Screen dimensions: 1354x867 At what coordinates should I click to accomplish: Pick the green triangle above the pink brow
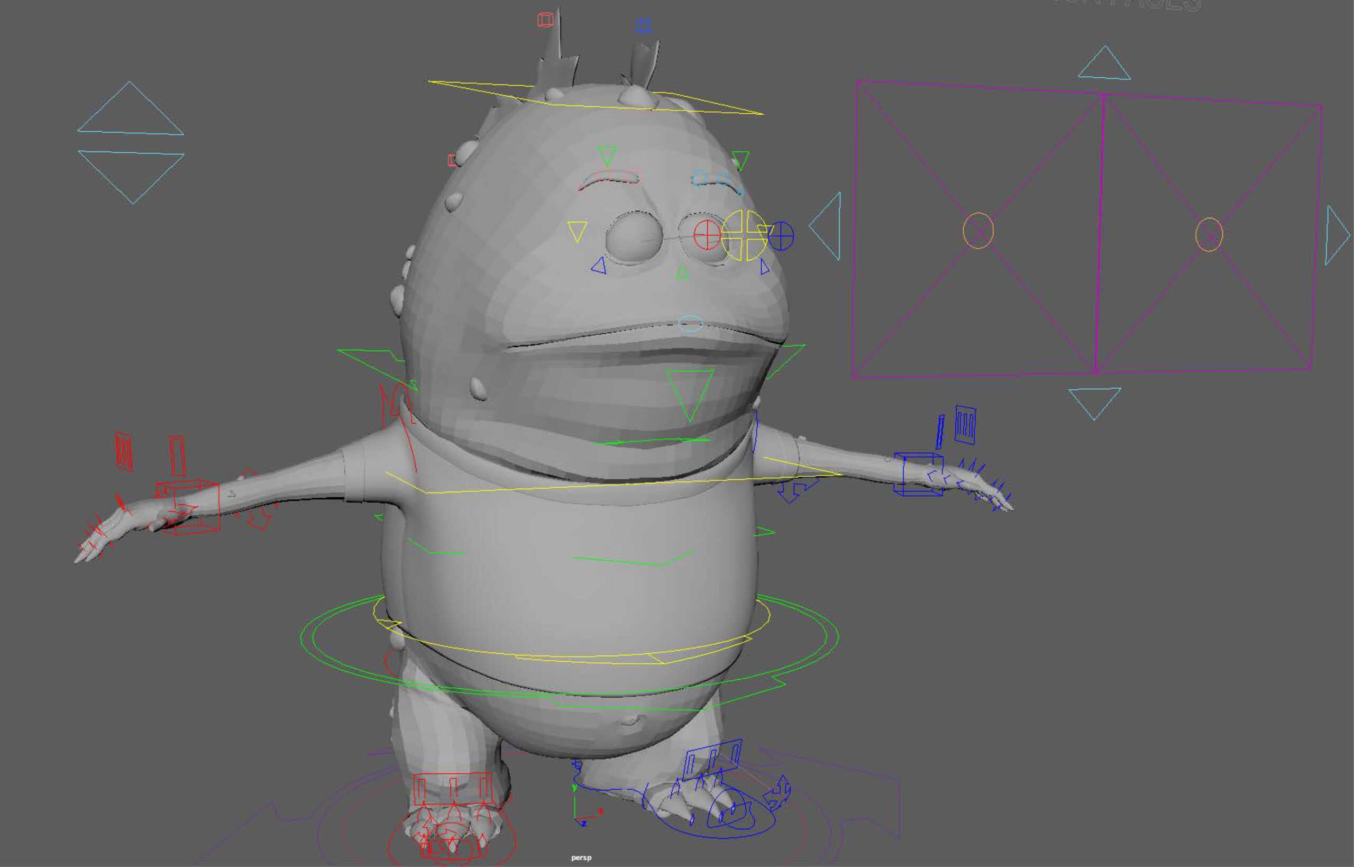pyautogui.click(x=607, y=156)
